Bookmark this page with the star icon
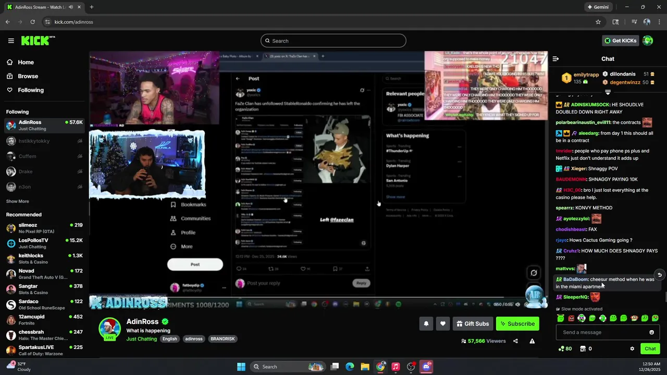The image size is (667, 375). pos(598,22)
